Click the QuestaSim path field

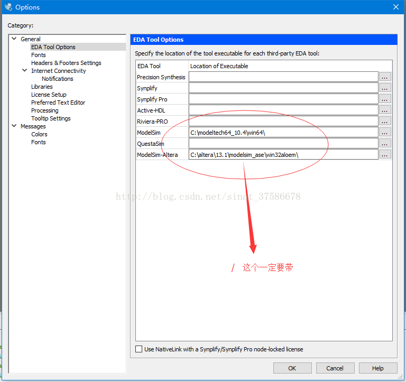pos(283,144)
